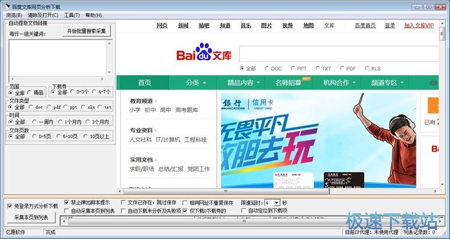Screen dimensions: 450x239
Task: Click the browser pane horizontal scrollbar thumb
Action: 226,191
